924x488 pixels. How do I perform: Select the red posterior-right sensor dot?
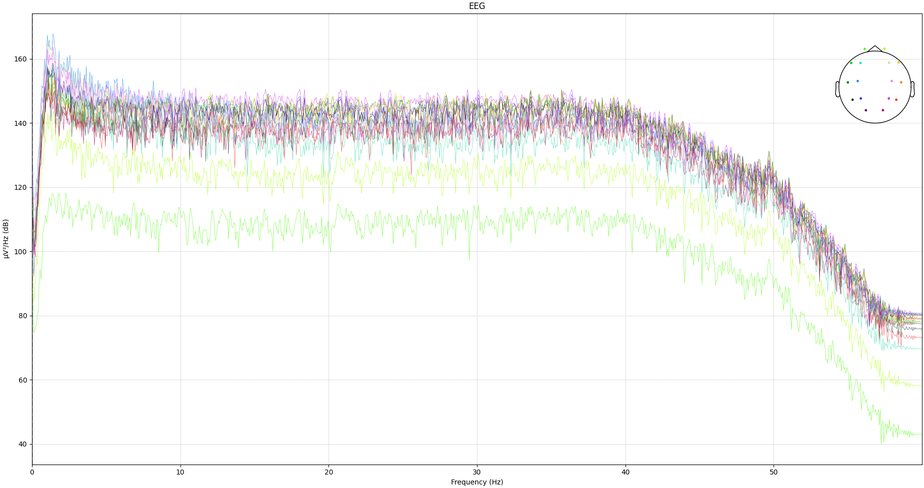pos(896,100)
